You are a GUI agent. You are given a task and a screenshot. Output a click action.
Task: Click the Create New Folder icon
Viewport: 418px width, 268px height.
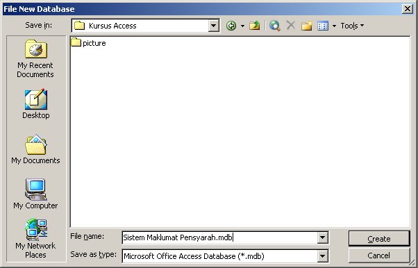point(307,26)
